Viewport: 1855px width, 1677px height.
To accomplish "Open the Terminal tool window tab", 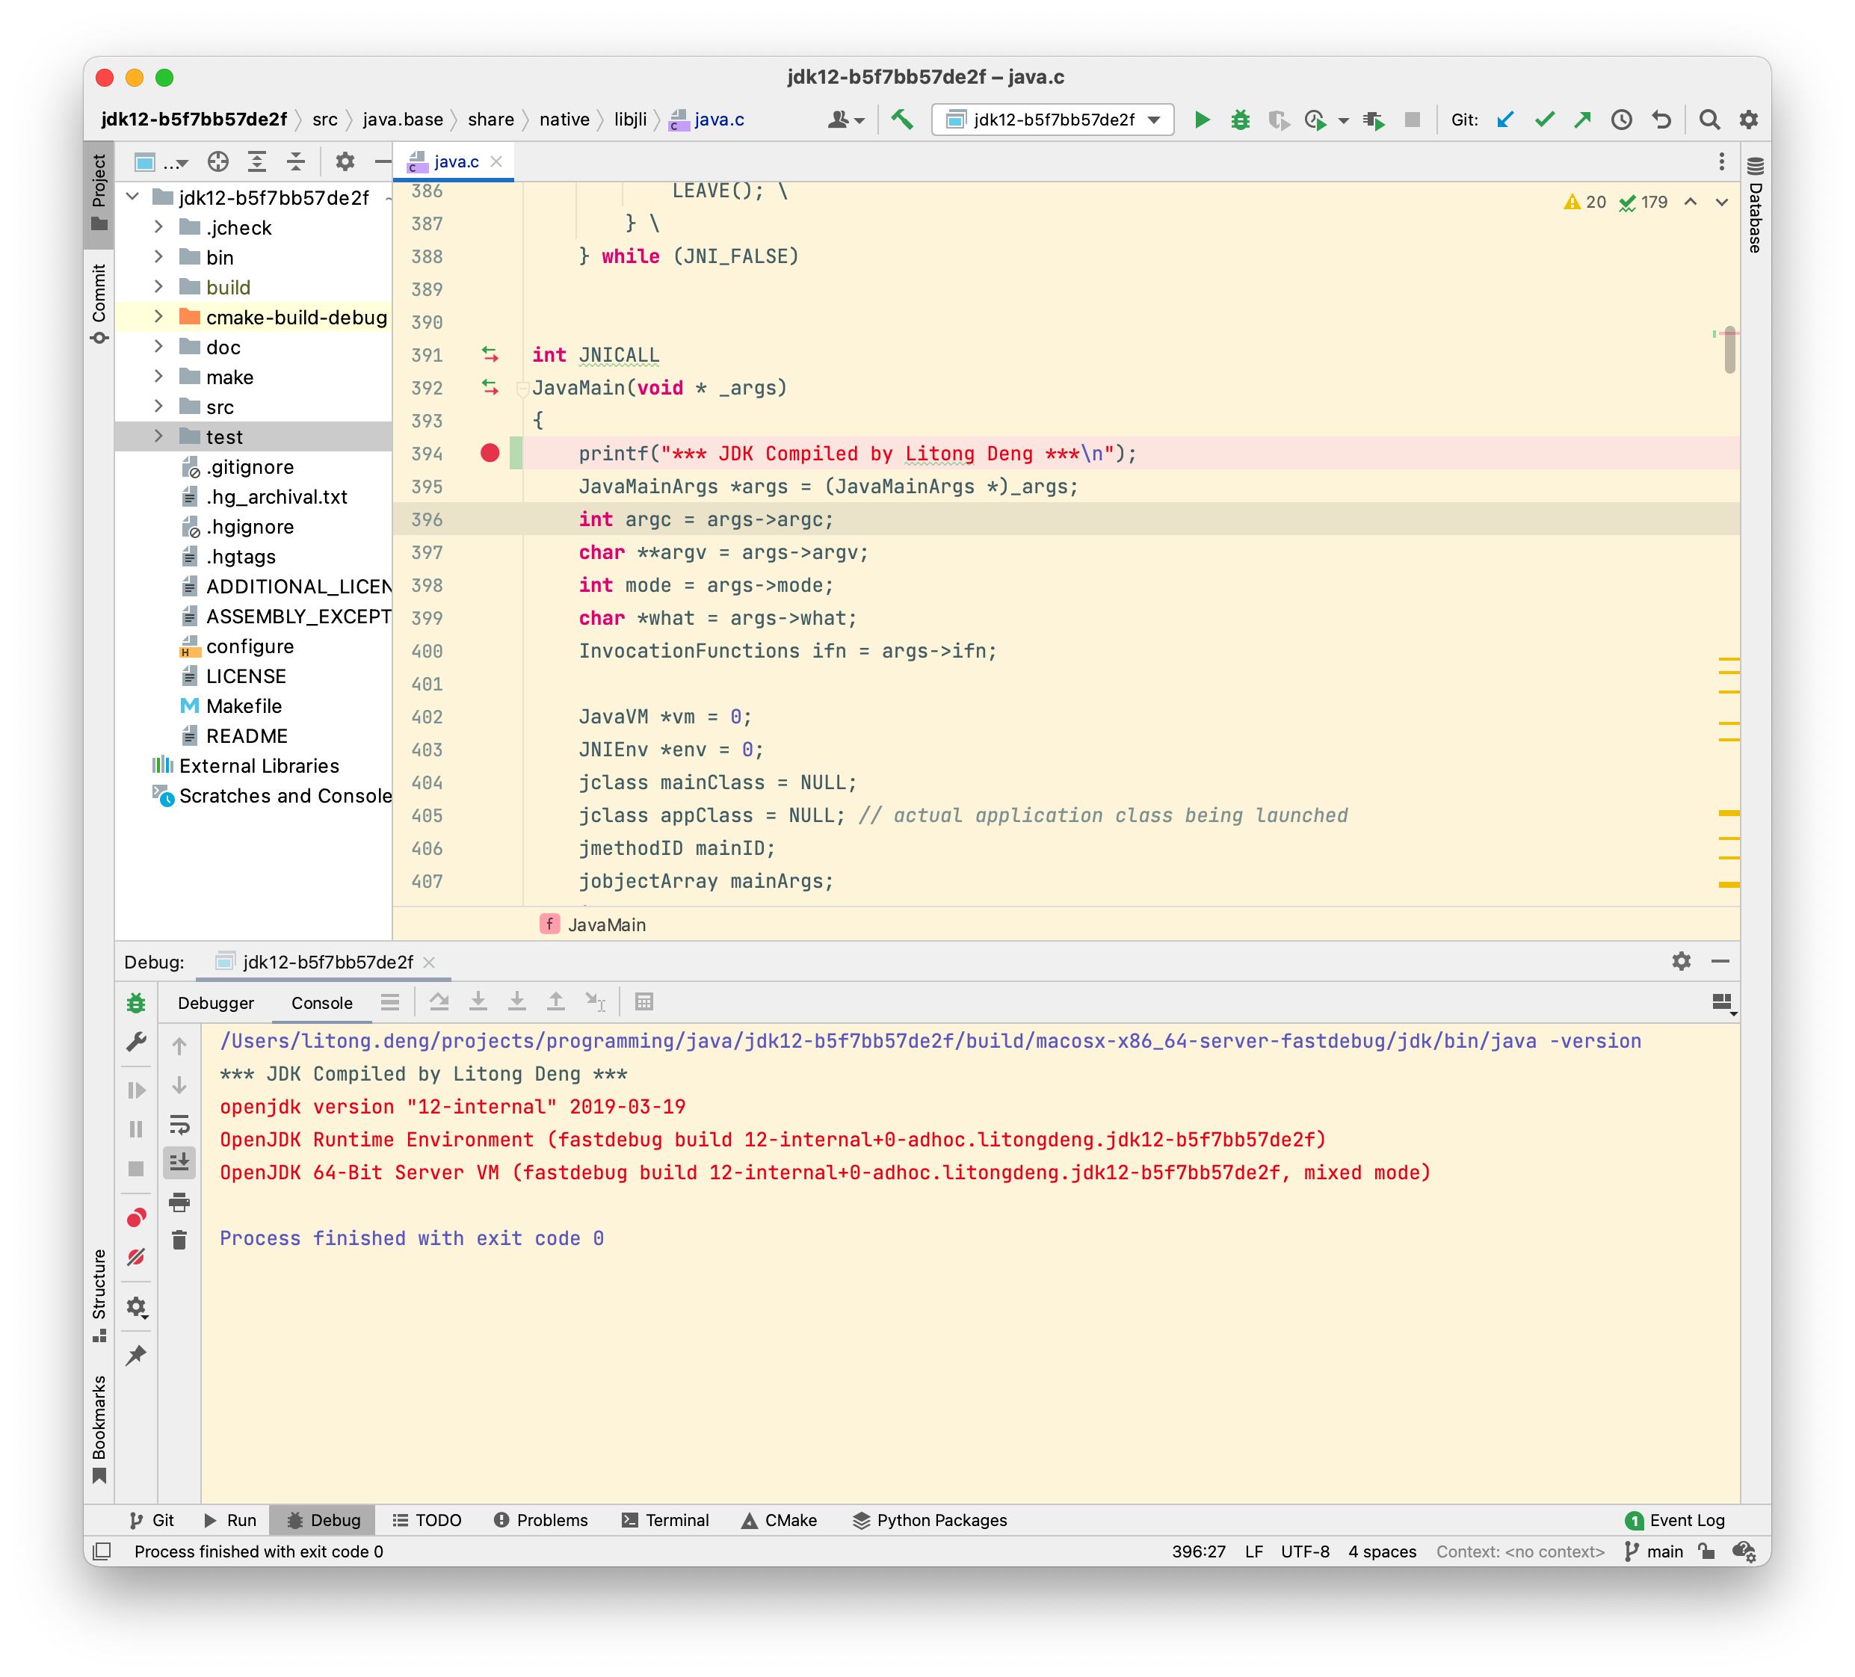I will click(665, 1520).
